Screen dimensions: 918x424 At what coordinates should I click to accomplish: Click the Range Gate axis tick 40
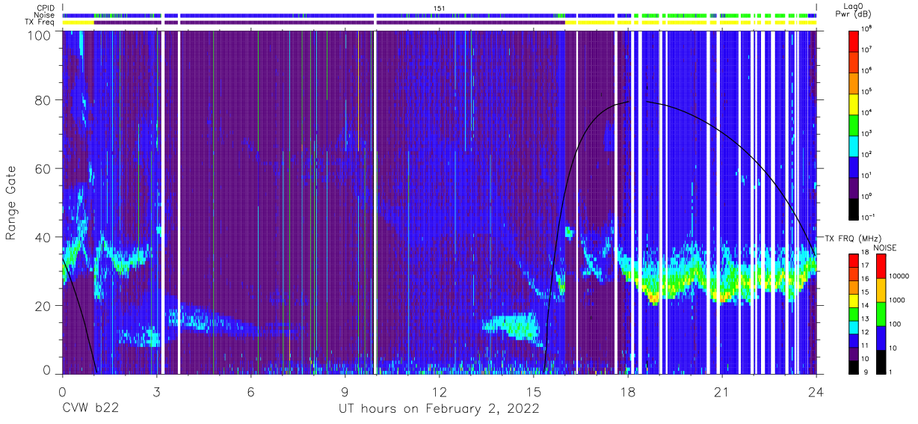43,237
